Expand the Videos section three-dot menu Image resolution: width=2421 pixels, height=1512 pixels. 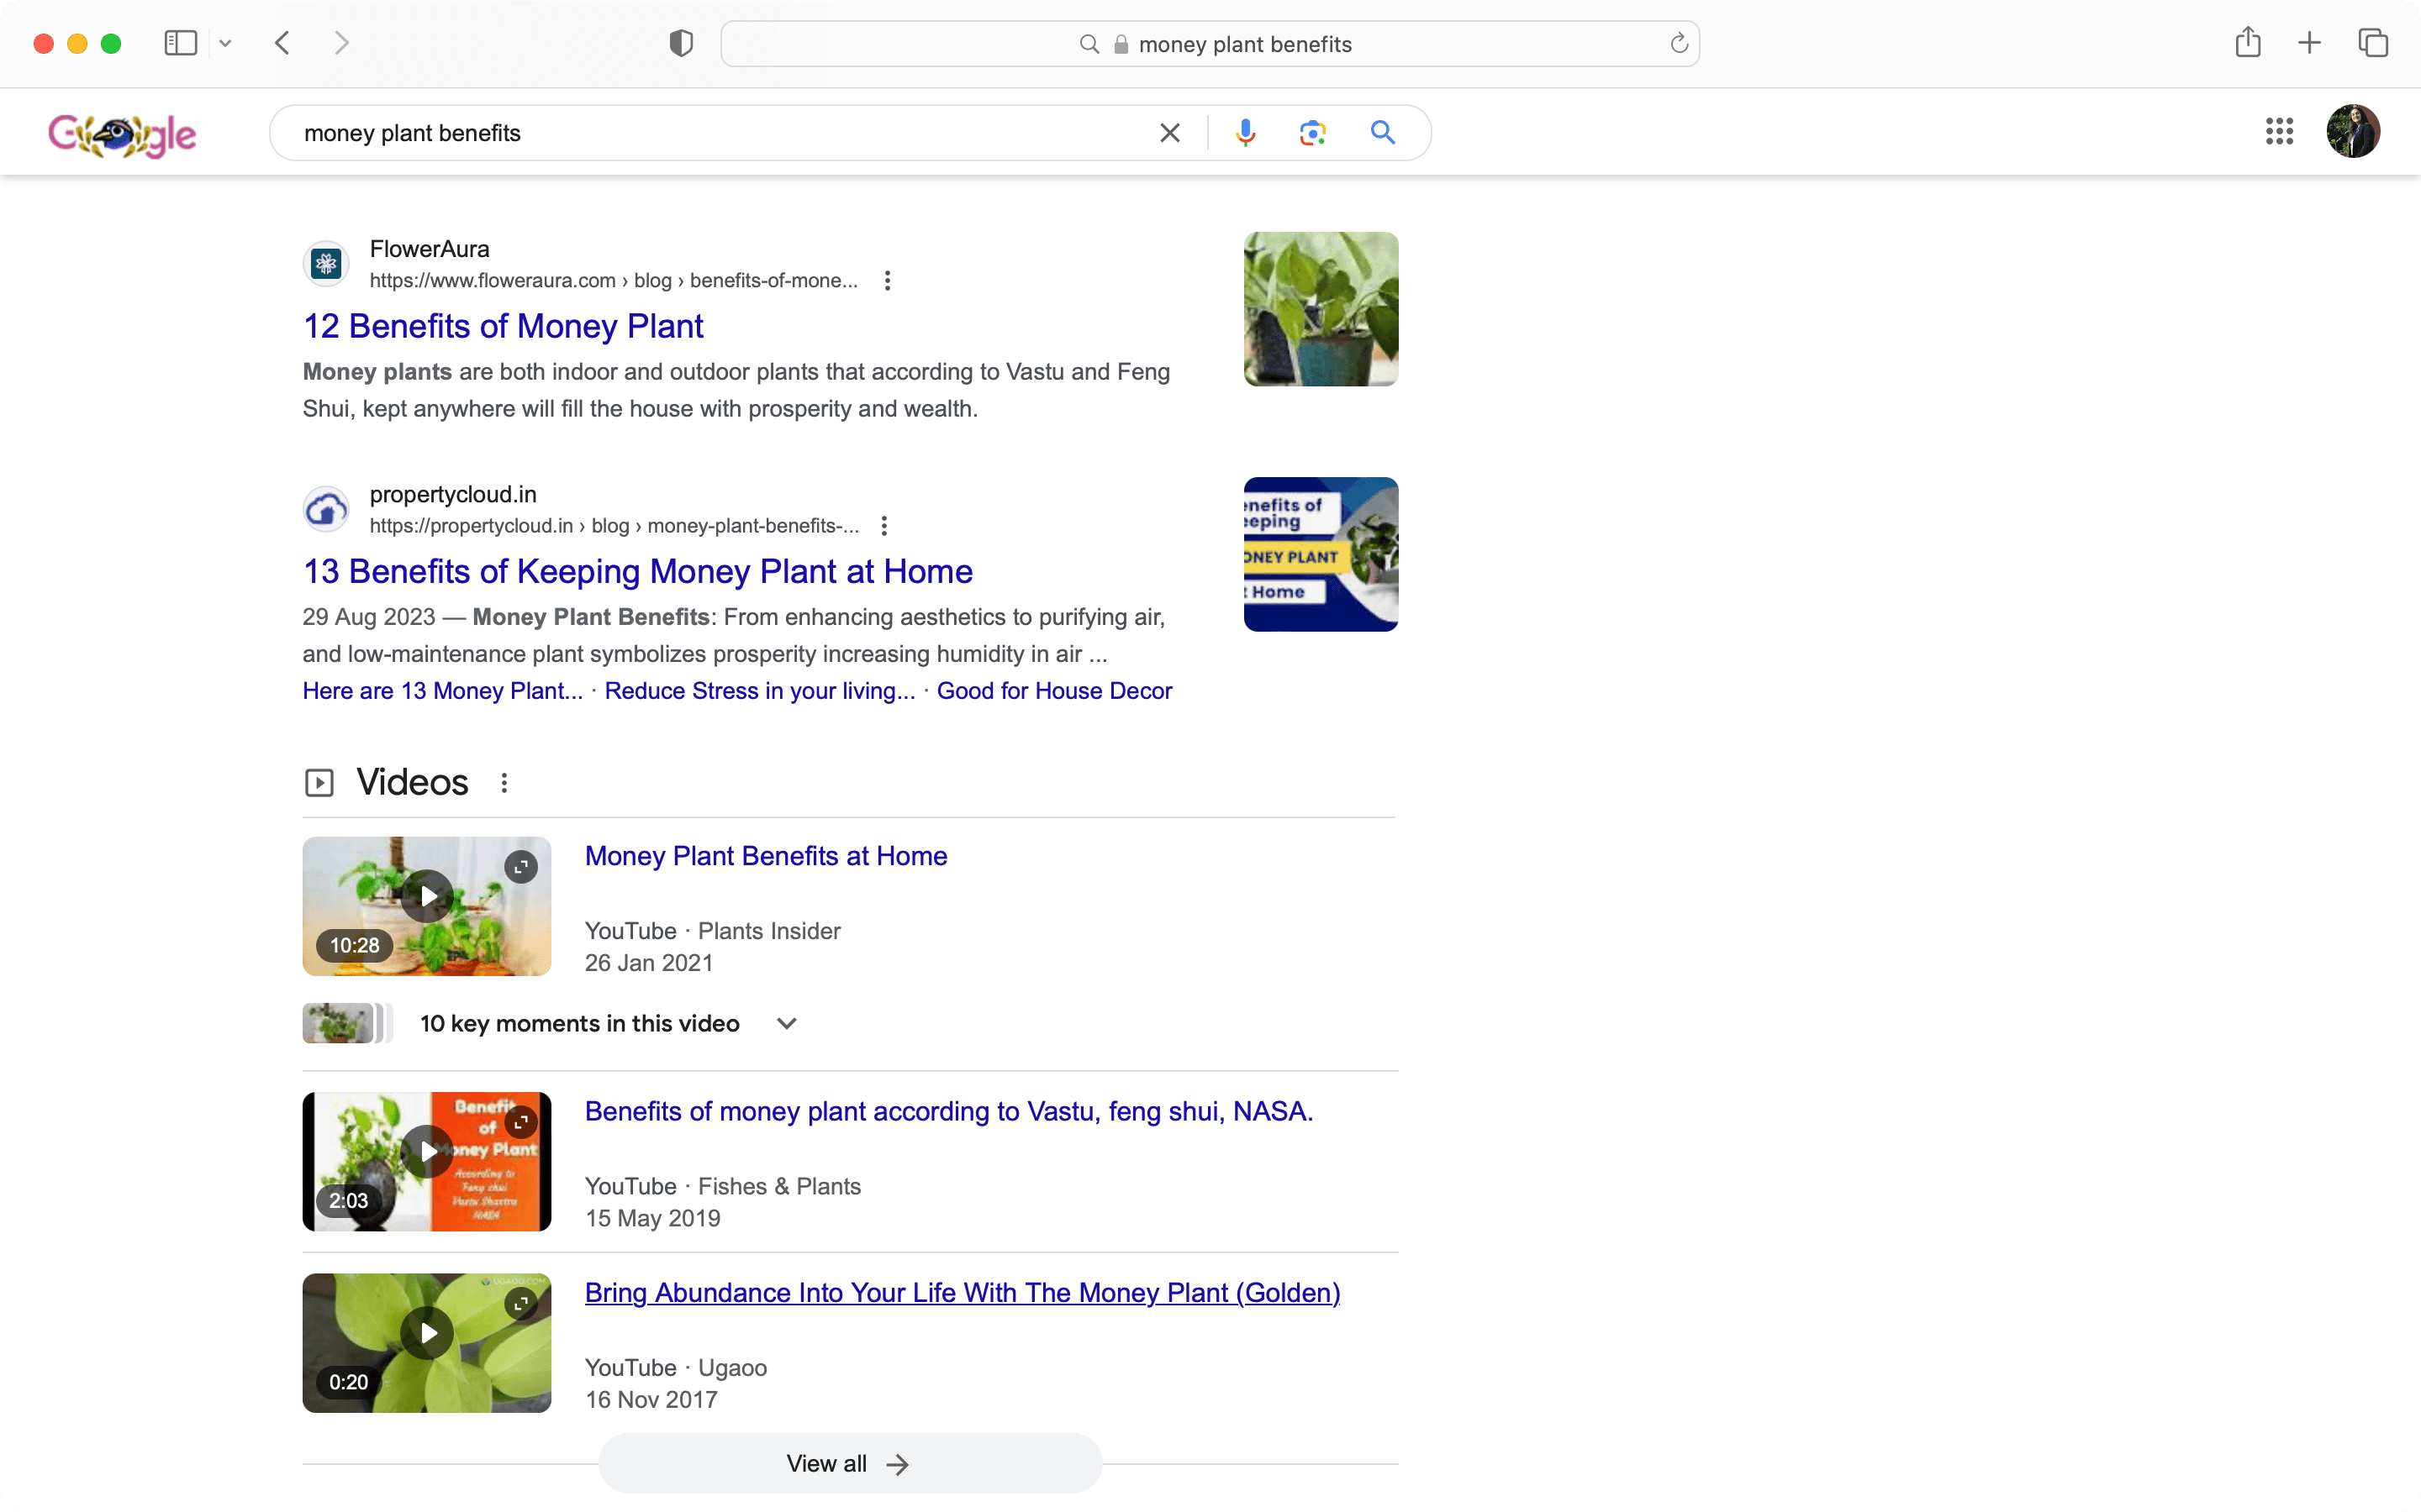click(x=505, y=782)
